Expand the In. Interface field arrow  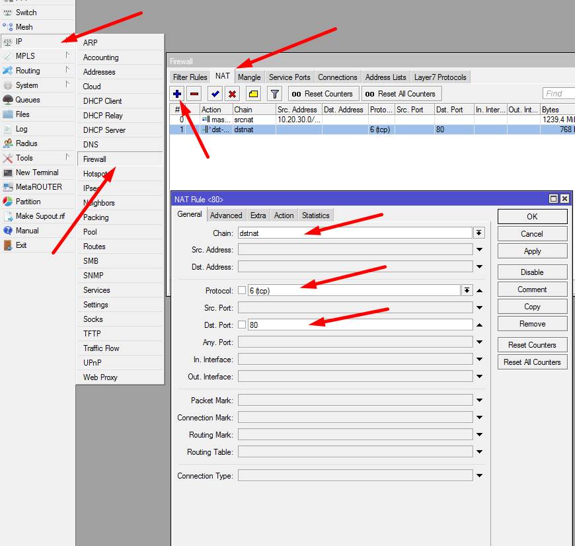click(479, 360)
